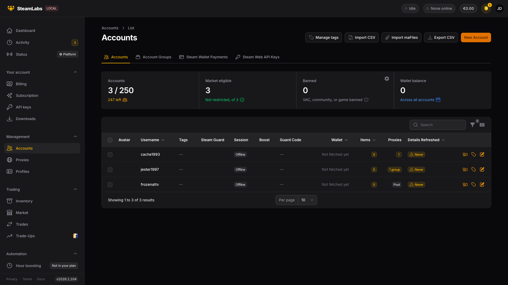Open Profiles in the sidebar
The width and height of the screenshot is (508, 285).
click(x=42, y=172)
